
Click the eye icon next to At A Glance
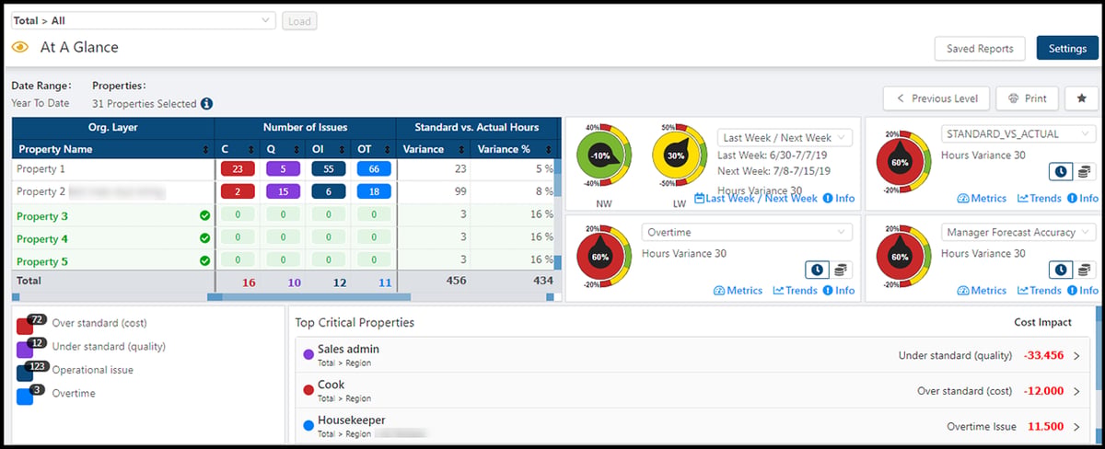[20, 47]
